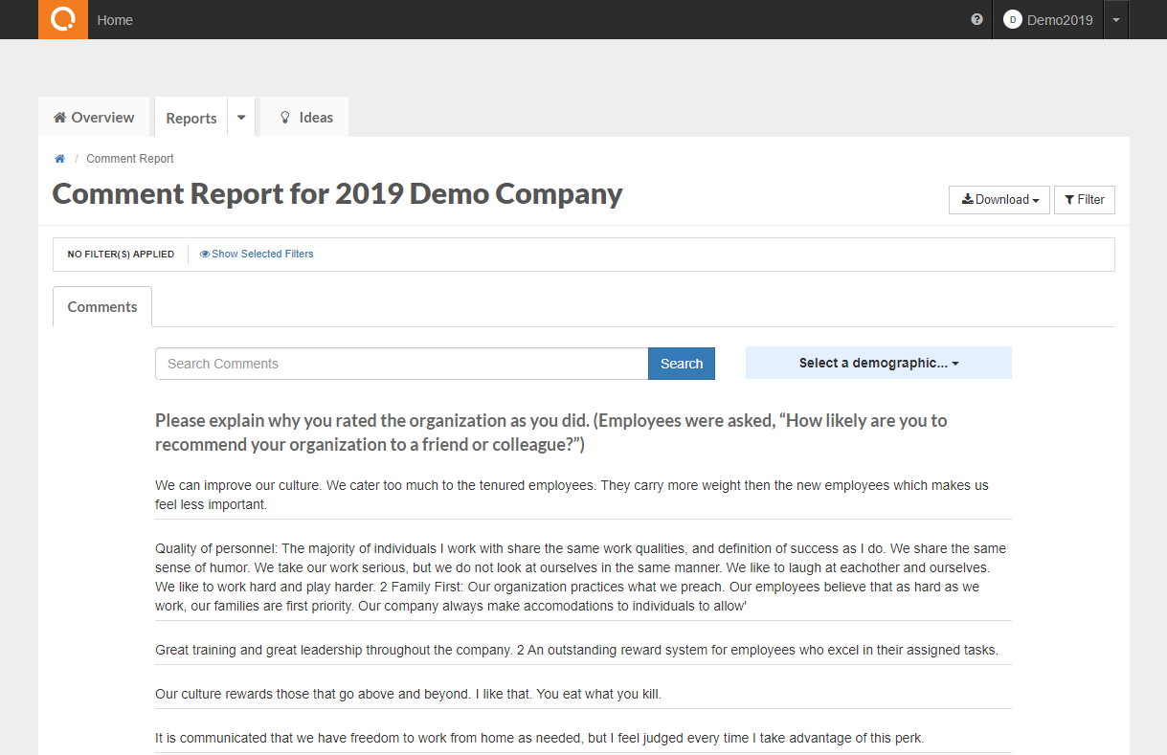Click the eye icon beside Show Selected Filters
Screen dimensions: 1167x755
pyautogui.click(x=205, y=255)
